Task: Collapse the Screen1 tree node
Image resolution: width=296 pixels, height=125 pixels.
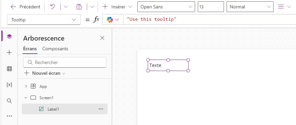Action: click(x=26, y=98)
